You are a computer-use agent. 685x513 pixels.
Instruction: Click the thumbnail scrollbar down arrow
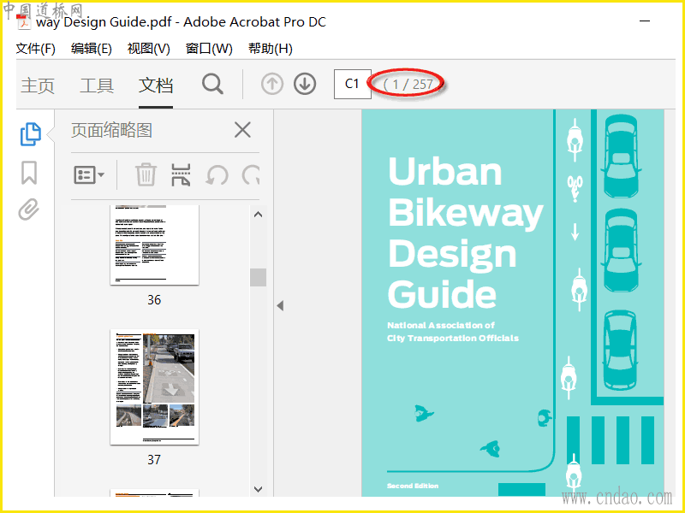click(x=259, y=489)
